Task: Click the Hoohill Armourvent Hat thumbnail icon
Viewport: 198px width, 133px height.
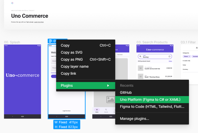Action: (141, 68)
